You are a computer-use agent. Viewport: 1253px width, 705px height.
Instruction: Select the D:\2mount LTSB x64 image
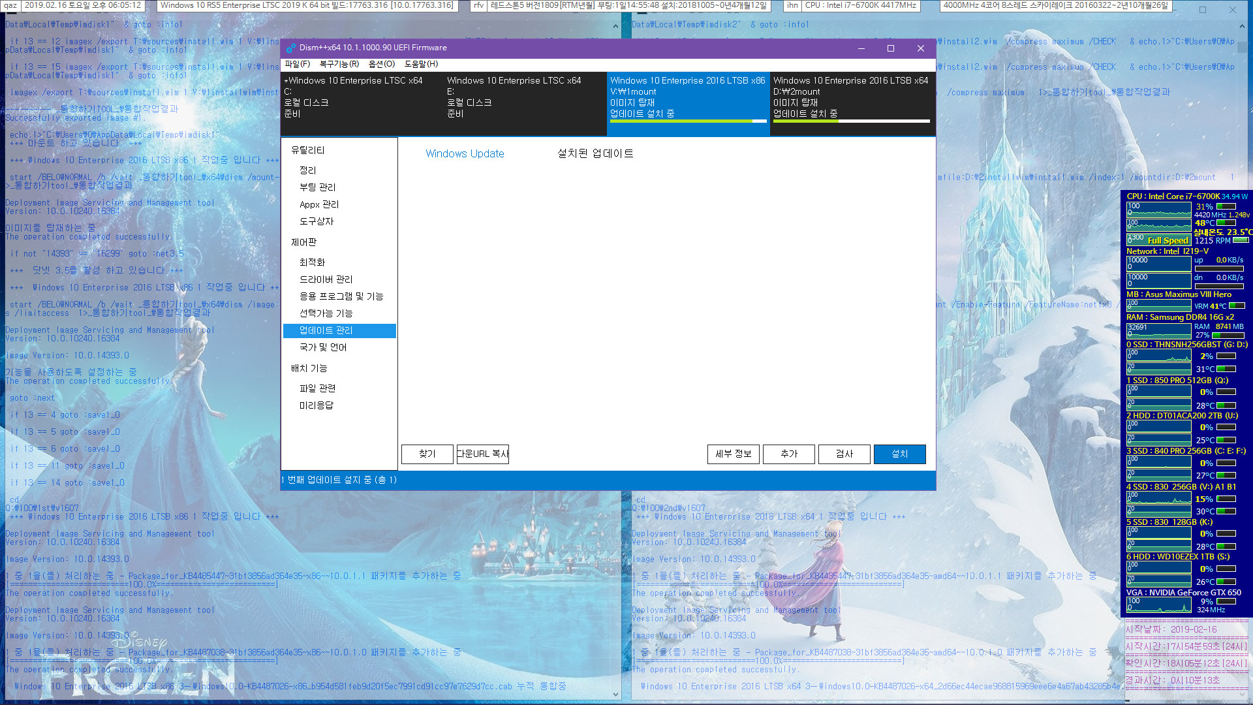(852, 103)
